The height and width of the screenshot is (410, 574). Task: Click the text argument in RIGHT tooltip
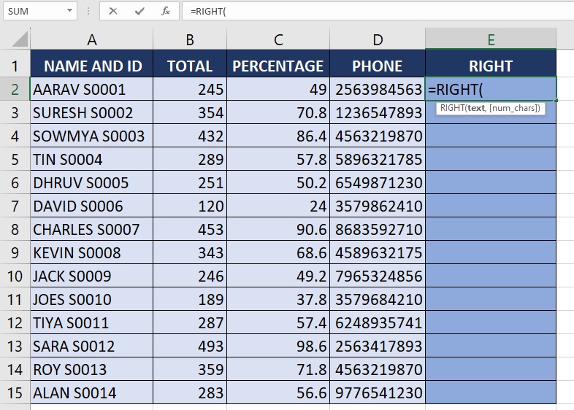476,108
